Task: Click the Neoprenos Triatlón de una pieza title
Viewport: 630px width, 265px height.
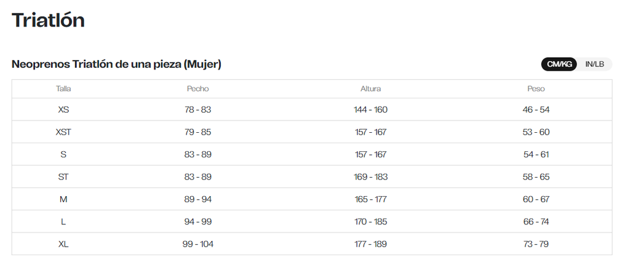Action: point(116,65)
